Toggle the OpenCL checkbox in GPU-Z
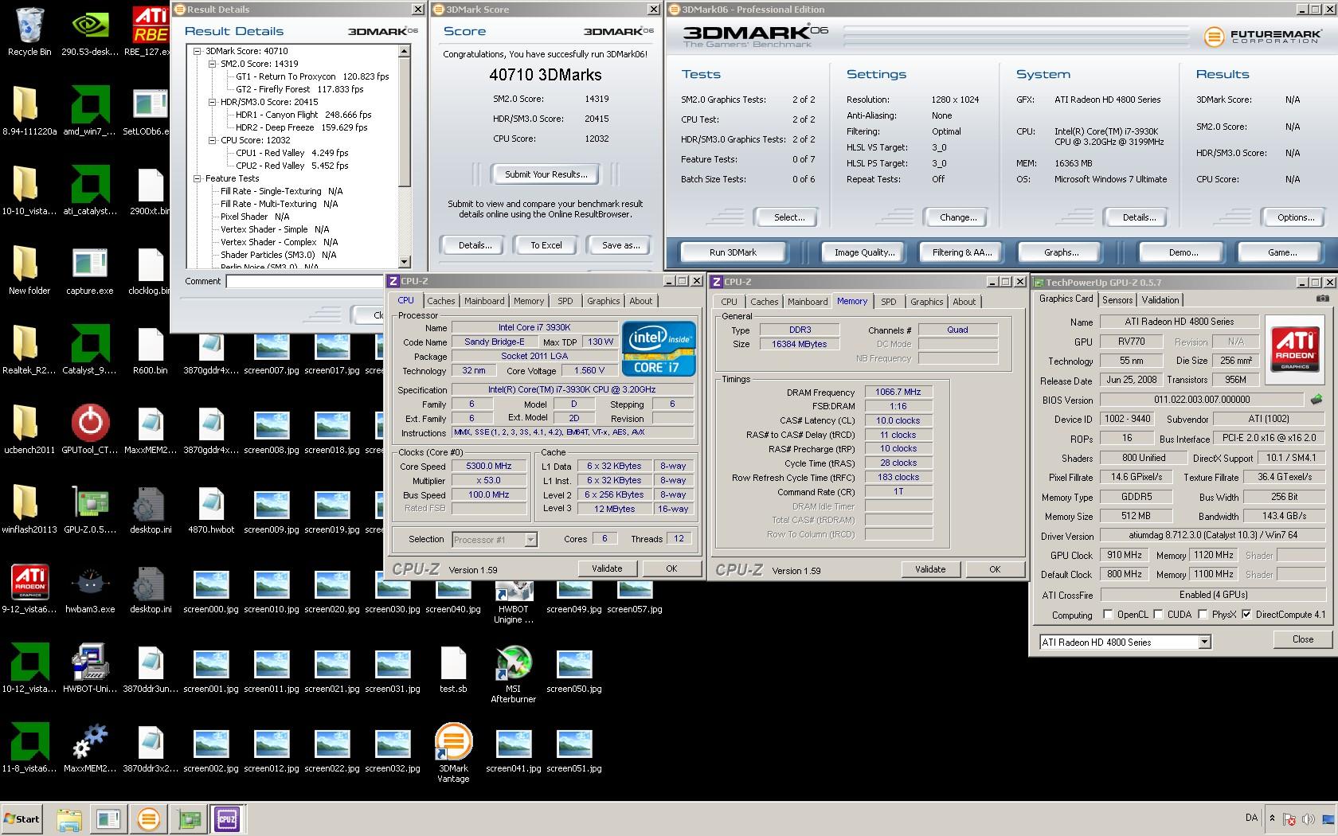The image size is (1338, 836). point(1108,615)
